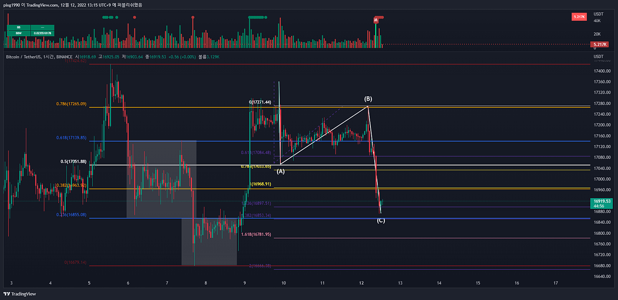
Task: Click date 12 on the time axis
Action: click(361, 283)
